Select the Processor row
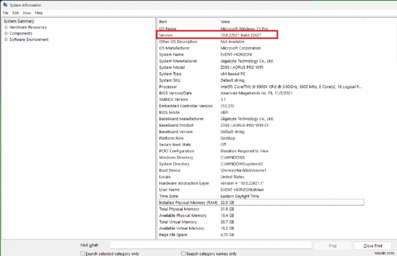 (x=261, y=86)
